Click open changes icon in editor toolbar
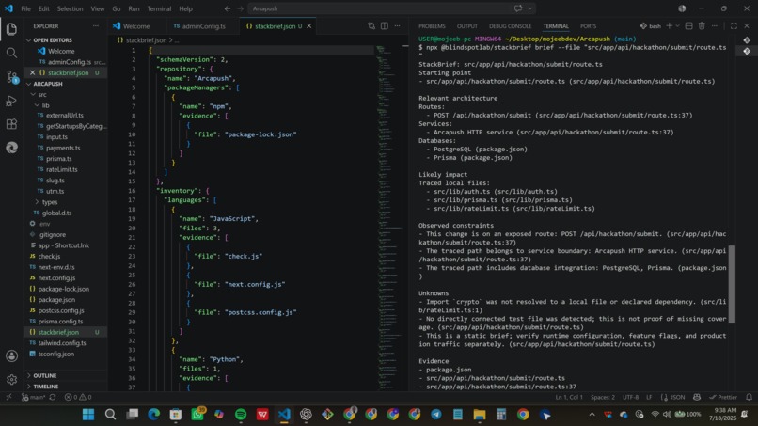Image resolution: width=758 pixels, height=426 pixels. click(x=371, y=26)
